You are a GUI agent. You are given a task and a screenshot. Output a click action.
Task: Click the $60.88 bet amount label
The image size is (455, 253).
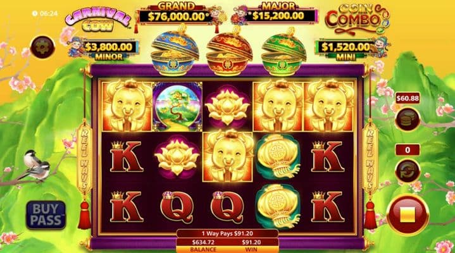(x=408, y=99)
